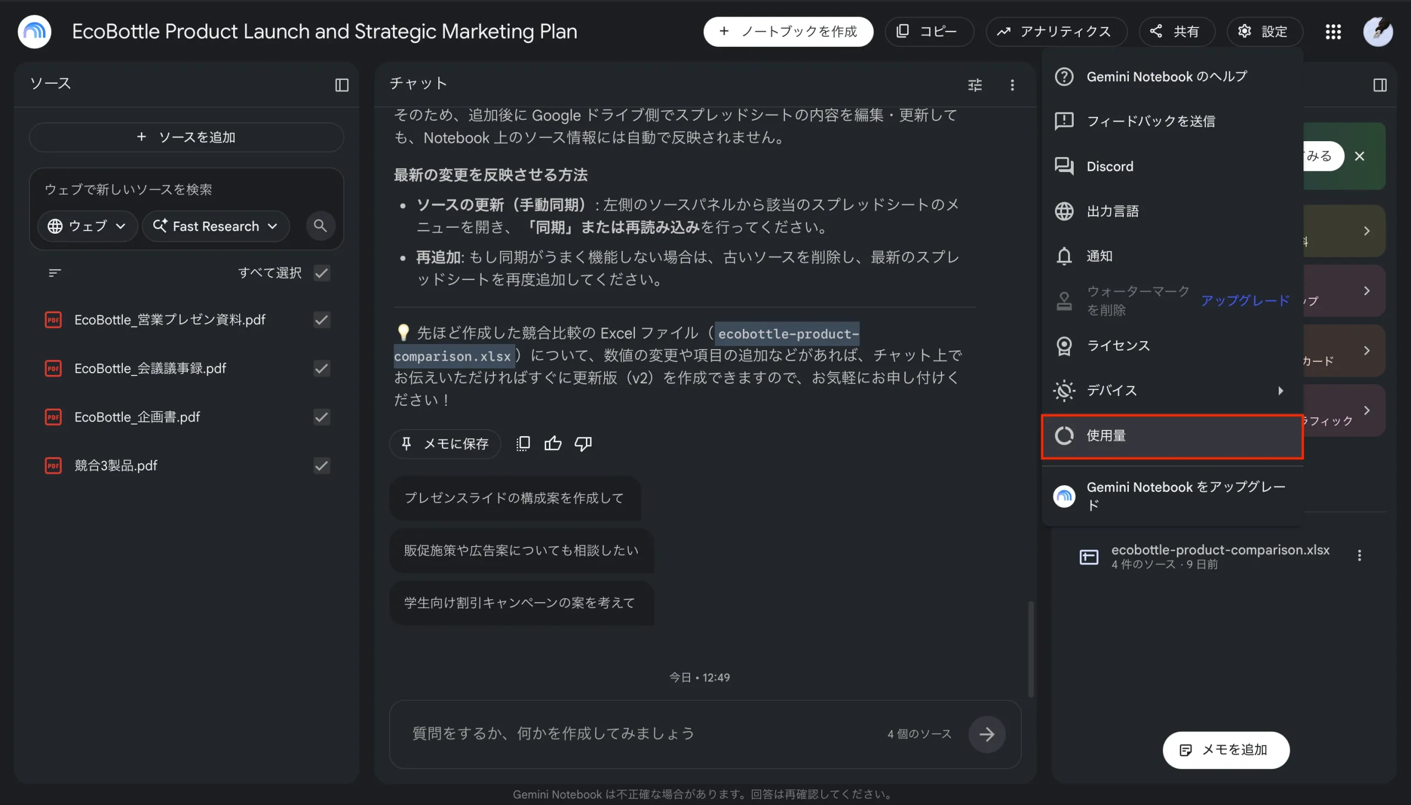Viewport: 1411px width, 805px height.
Task: Uncheck EcoBottle_営業プレゼン資料.pdf source
Action: click(x=322, y=320)
